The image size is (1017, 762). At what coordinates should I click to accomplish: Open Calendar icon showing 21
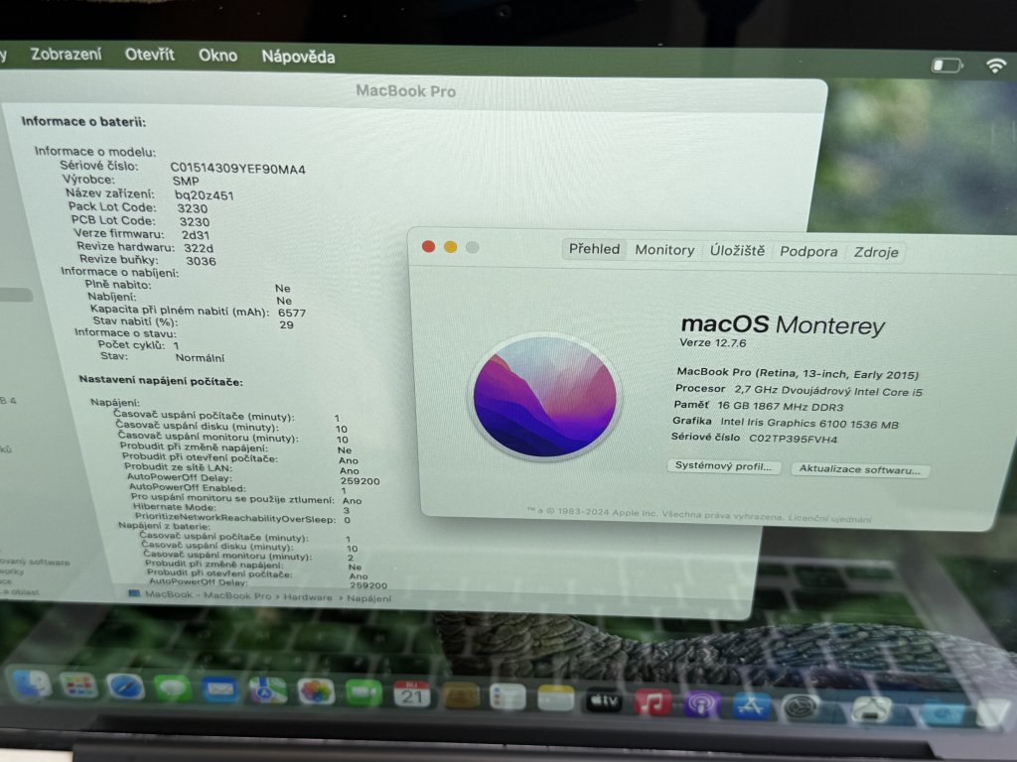411,695
